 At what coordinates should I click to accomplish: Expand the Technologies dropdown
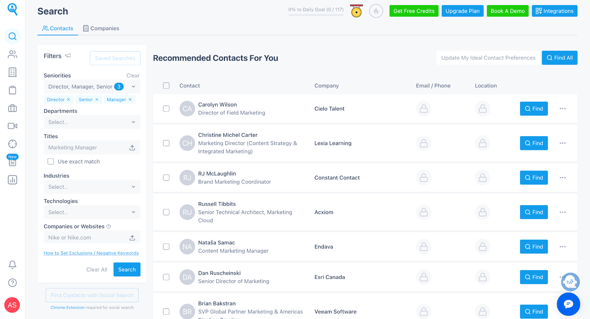[92, 213]
